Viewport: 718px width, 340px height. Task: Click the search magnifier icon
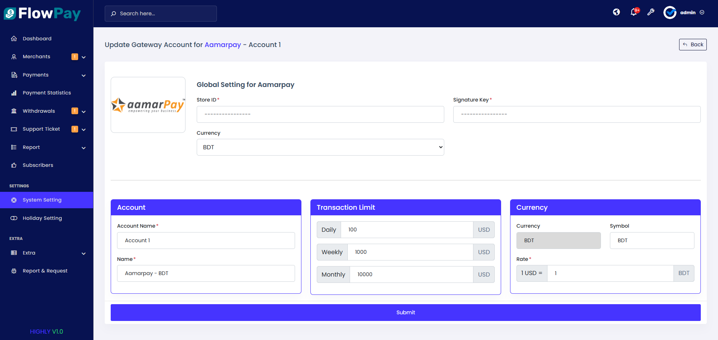pos(113,13)
